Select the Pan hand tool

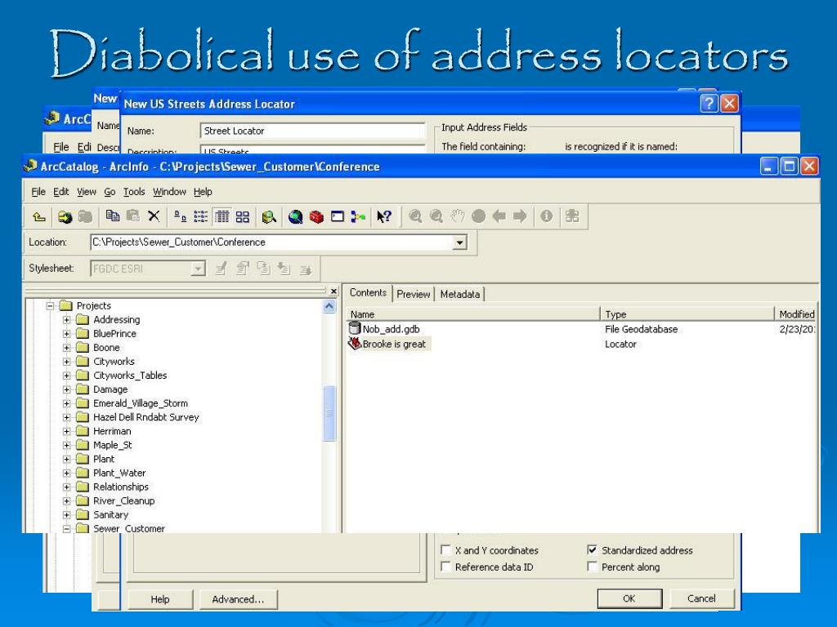pos(458,216)
